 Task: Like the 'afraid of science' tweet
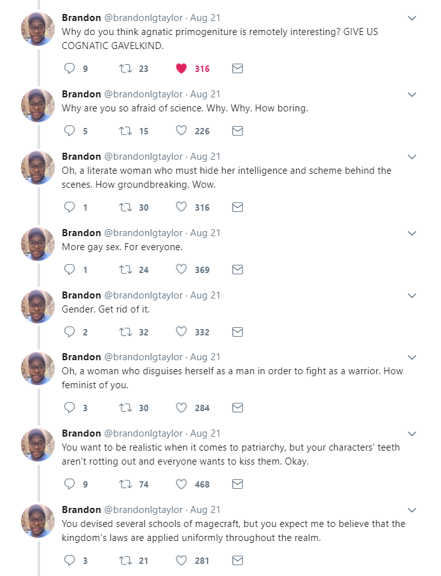click(x=181, y=131)
